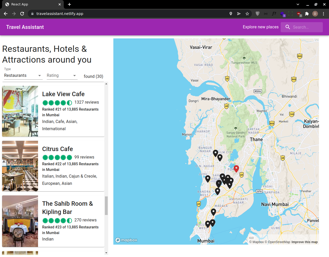Click the list scrollbar down arrow
Image resolution: width=329 pixels, height=257 pixels.
pyautogui.click(x=106, y=253)
